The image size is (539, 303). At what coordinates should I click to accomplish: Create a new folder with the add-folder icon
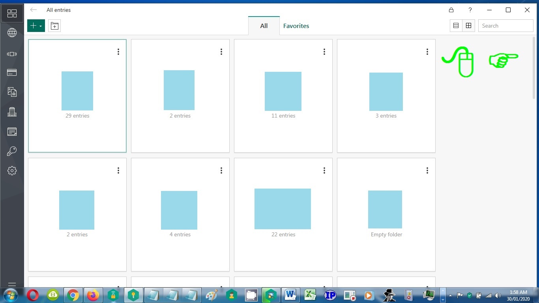click(x=54, y=26)
